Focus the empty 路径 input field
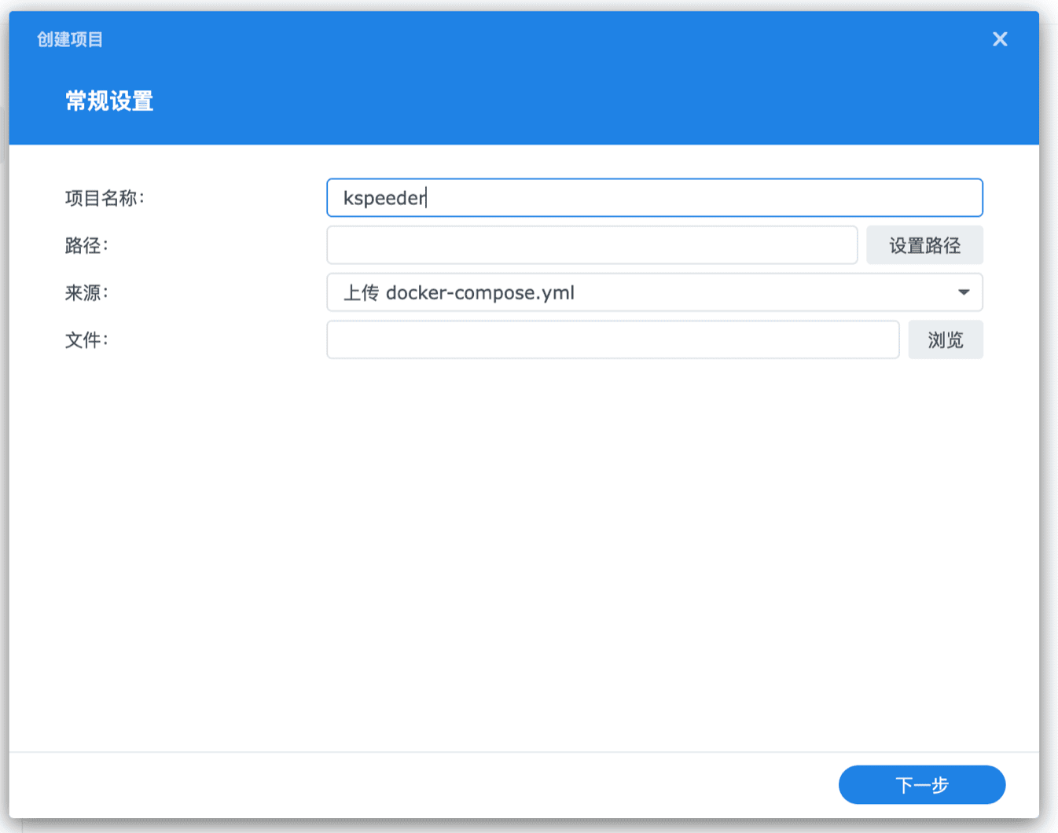Viewport: 1058px width, 833px height. click(x=591, y=245)
